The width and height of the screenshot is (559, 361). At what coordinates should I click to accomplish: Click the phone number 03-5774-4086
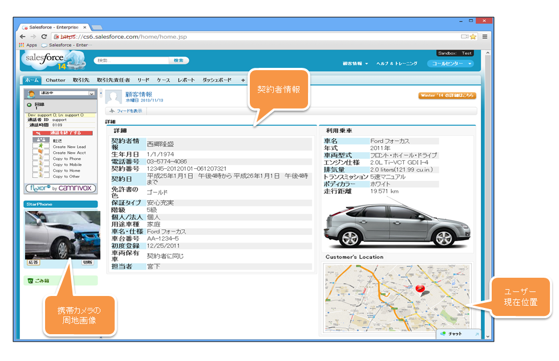tap(167, 161)
